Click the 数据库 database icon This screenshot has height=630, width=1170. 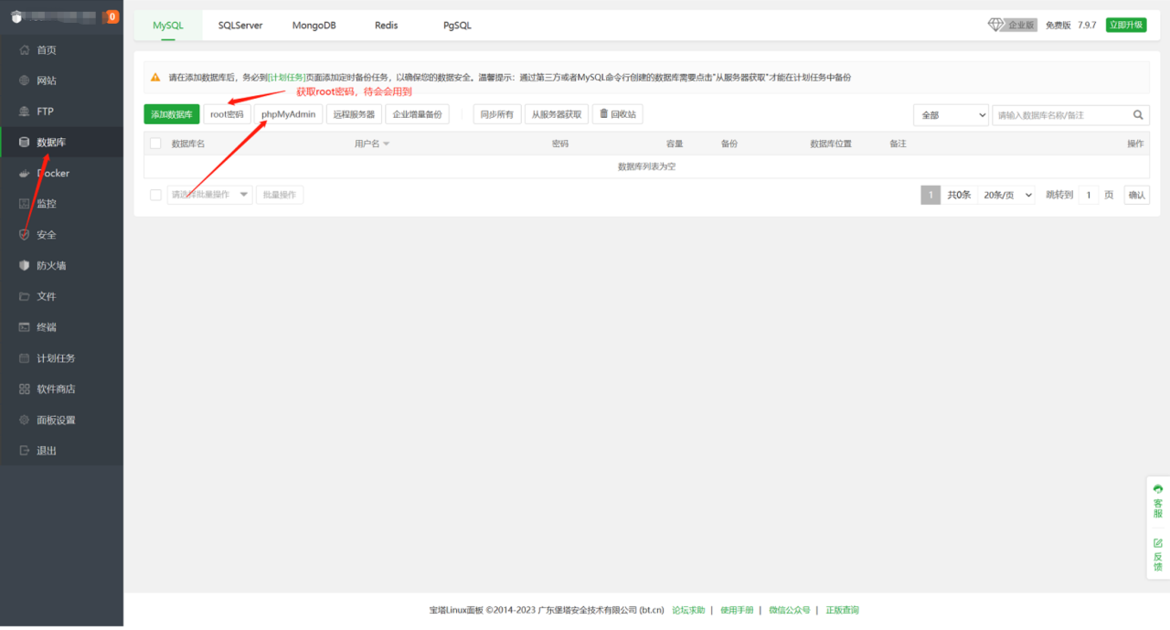point(25,143)
